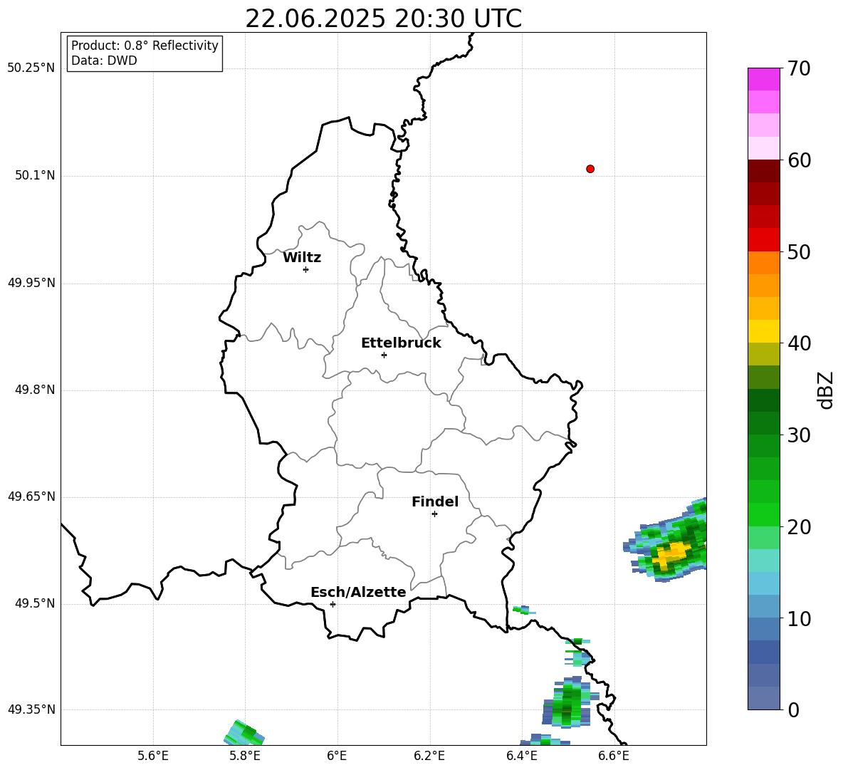Click the Ettelbruck station cross marker
Viewport: 843px width, 770px height.
pyautogui.click(x=384, y=355)
